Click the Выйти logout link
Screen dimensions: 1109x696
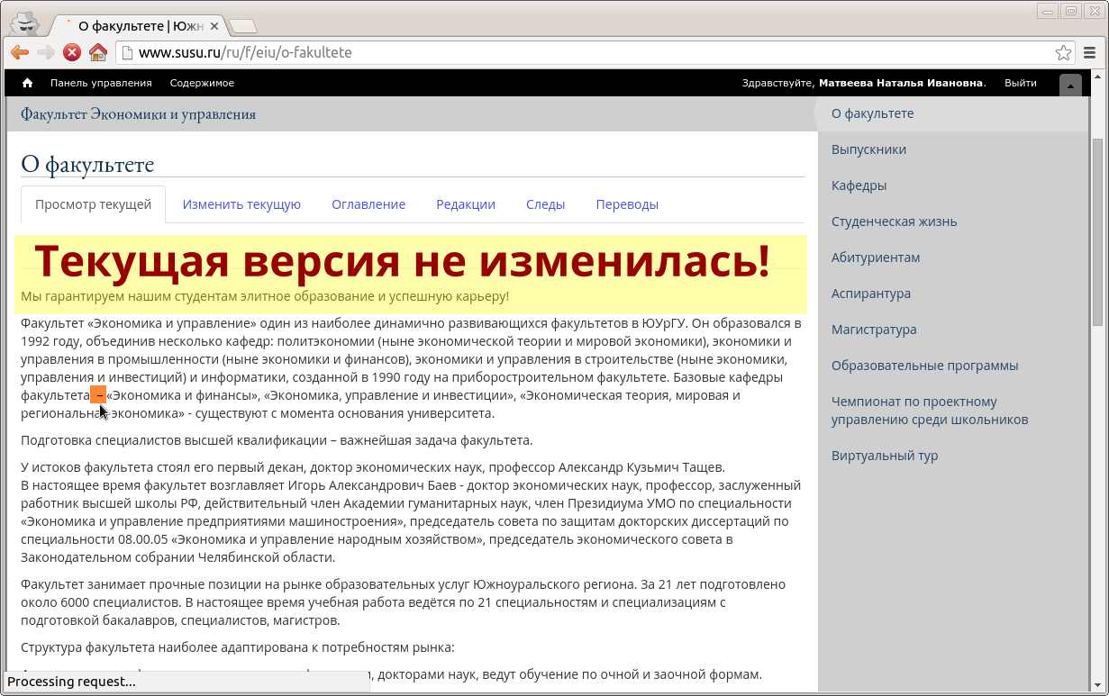click(x=1020, y=83)
